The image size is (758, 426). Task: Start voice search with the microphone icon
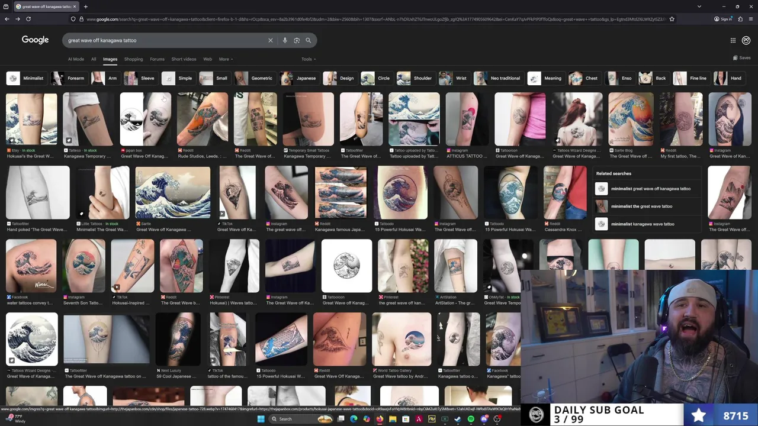285,40
